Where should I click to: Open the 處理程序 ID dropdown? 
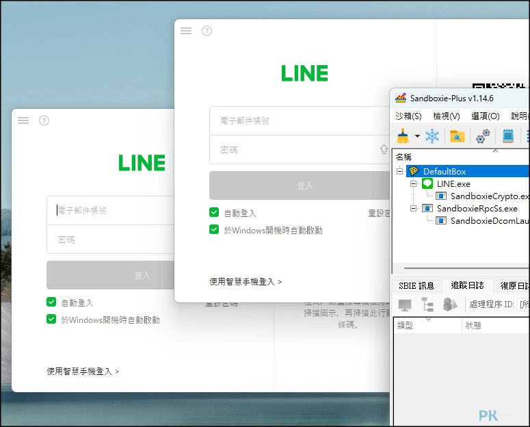[x=524, y=305]
